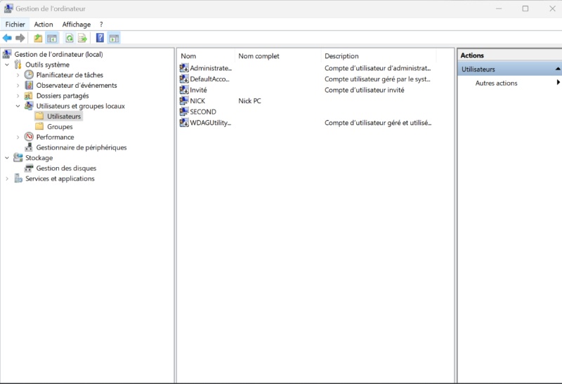This screenshot has height=384, width=562.
Task: Click the Export list toolbar icon
Action: pos(82,38)
